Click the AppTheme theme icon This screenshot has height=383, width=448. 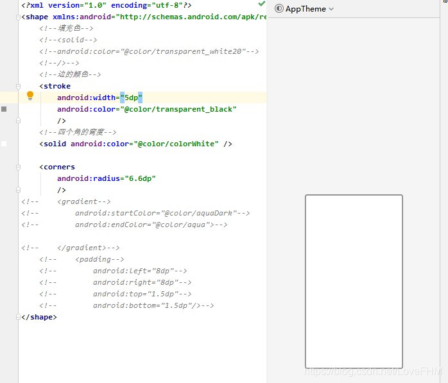pos(279,9)
